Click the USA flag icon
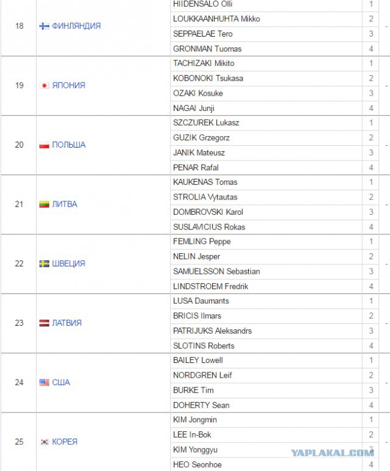Screen dimensions: 390x471 (x=44, y=383)
